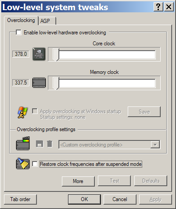
Task: Click the 378.0 core clock value field
Action: tap(21, 54)
